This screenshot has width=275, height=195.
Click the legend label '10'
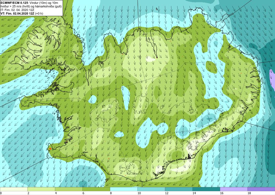pyautogui.click(x=139, y=193)
